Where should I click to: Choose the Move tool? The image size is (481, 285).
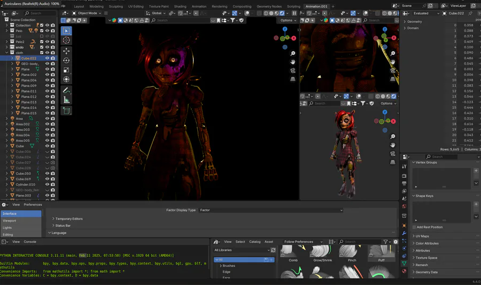[x=67, y=51]
